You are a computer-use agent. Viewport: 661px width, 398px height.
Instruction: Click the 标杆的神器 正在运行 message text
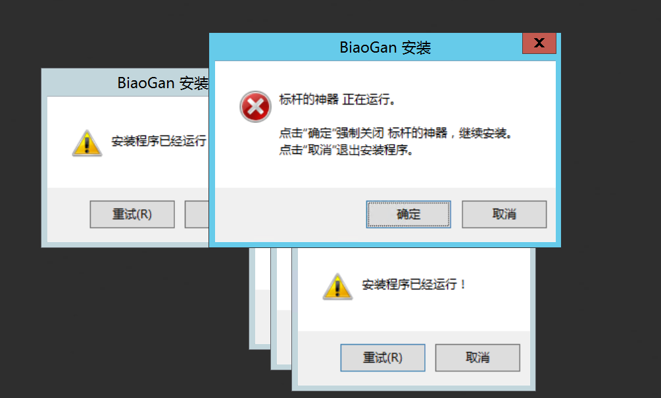click(x=337, y=99)
